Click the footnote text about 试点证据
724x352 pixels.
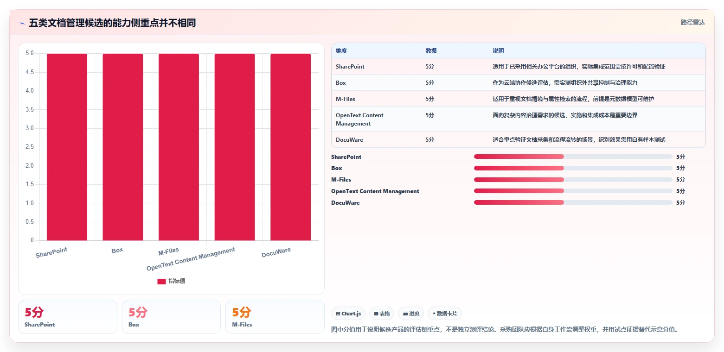click(505, 330)
